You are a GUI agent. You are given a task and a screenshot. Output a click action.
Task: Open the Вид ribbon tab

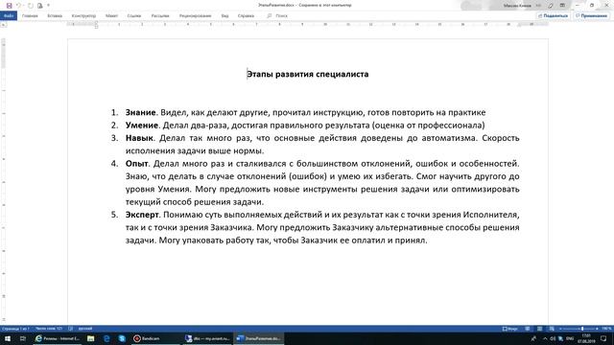(224, 16)
